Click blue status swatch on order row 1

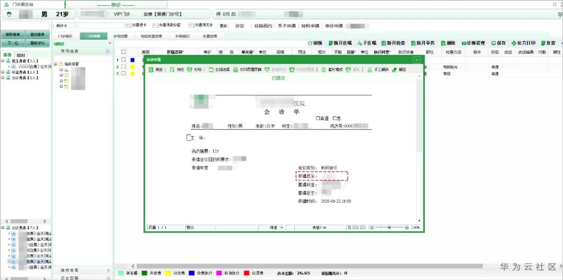click(132, 59)
